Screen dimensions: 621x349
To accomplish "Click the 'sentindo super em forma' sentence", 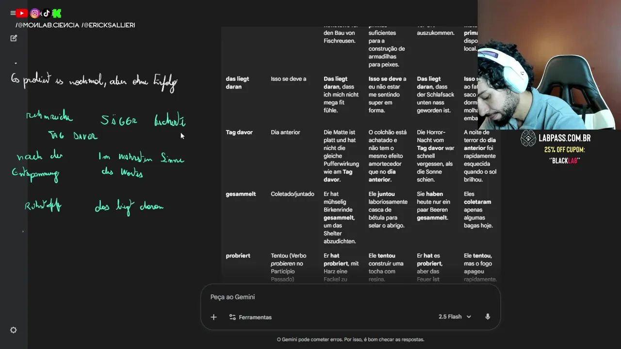I will 387,95.
